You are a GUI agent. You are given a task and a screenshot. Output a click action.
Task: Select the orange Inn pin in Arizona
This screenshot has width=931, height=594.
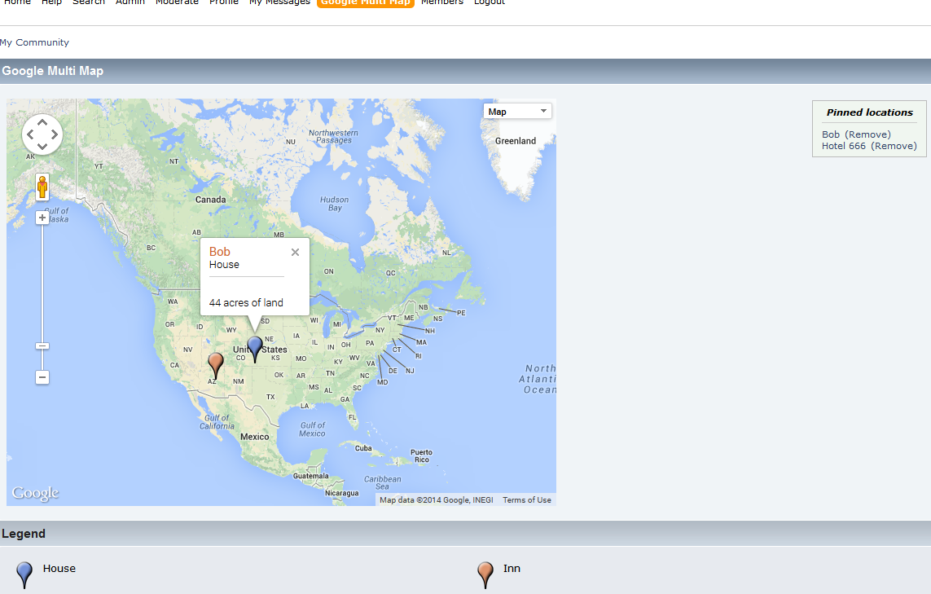[216, 365]
